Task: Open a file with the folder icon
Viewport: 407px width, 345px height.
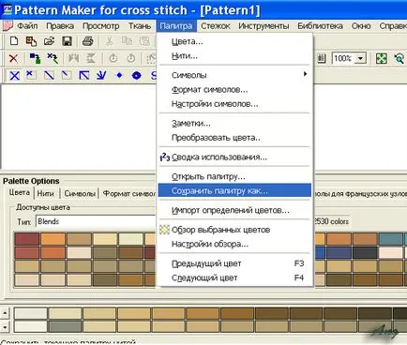Action: pos(49,41)
